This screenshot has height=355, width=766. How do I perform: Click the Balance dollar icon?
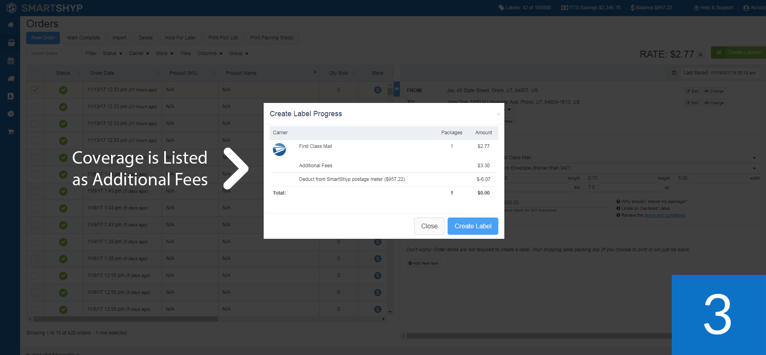click(632, 8)
